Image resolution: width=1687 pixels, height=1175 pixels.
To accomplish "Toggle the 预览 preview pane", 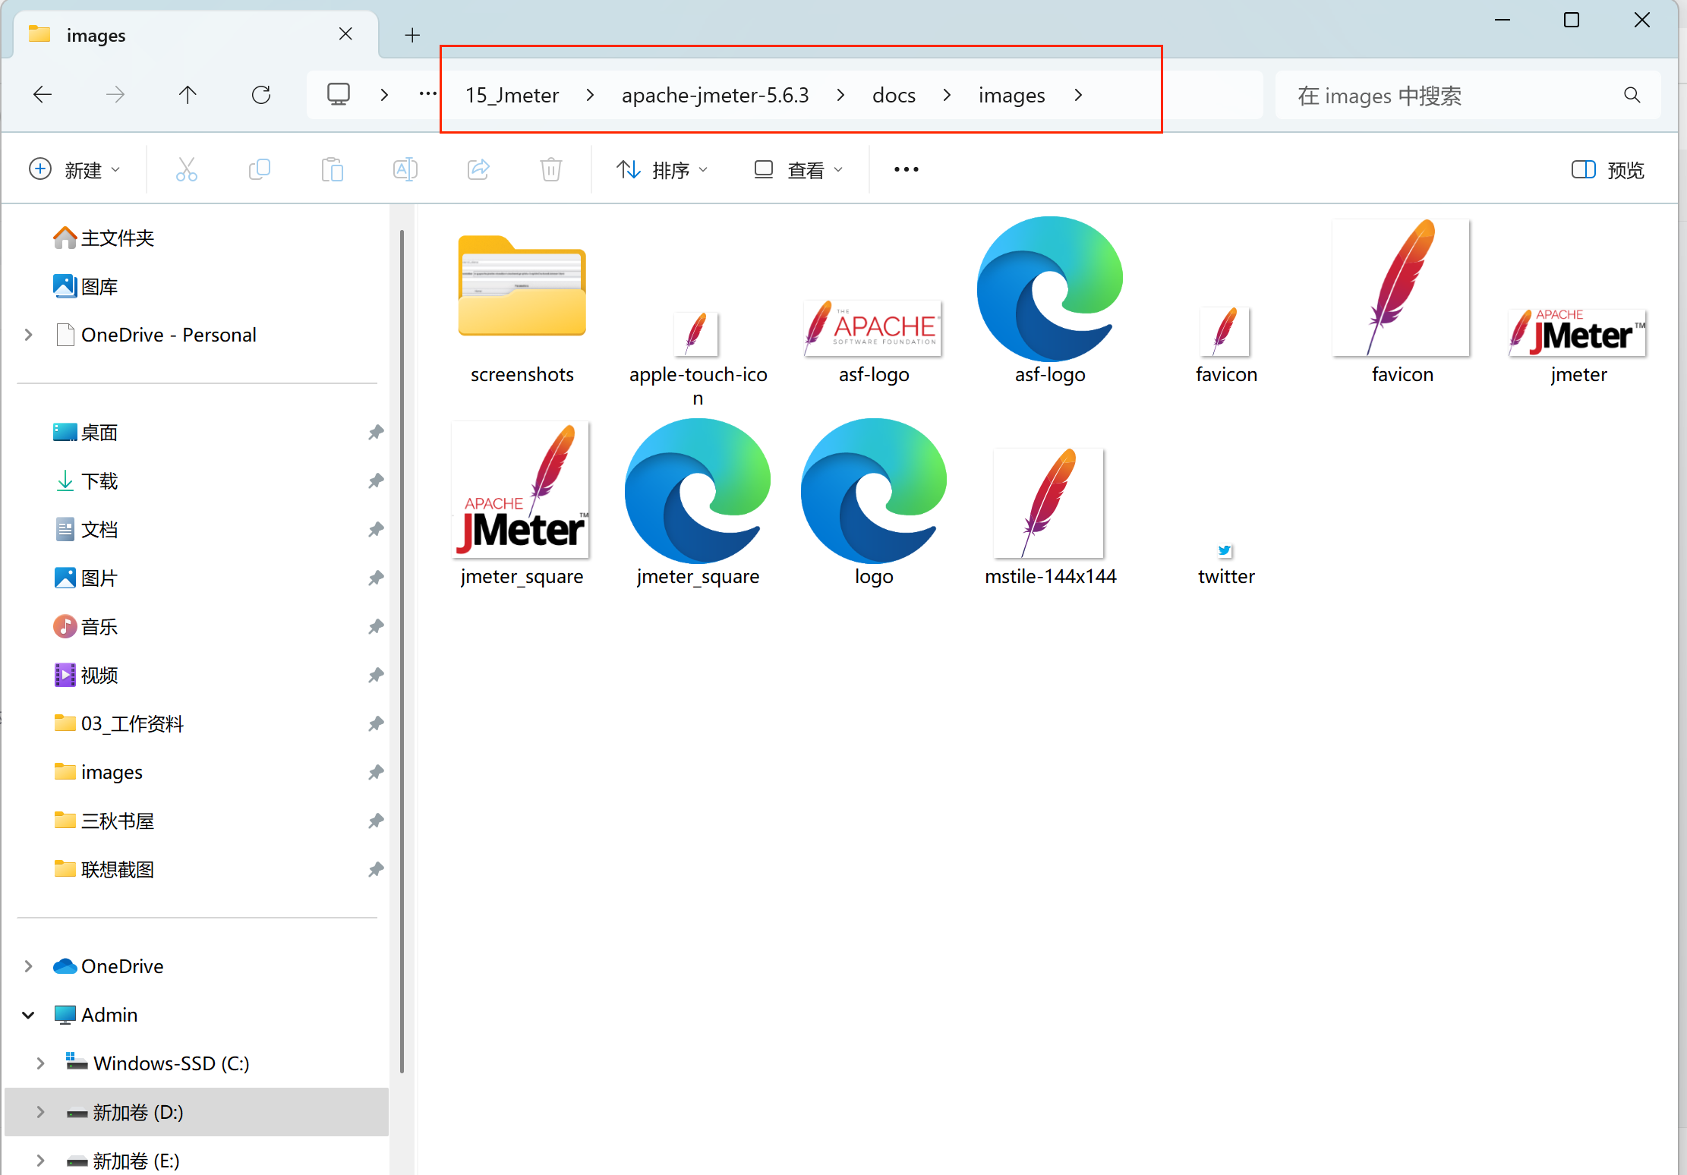I will click(1607, 170).
